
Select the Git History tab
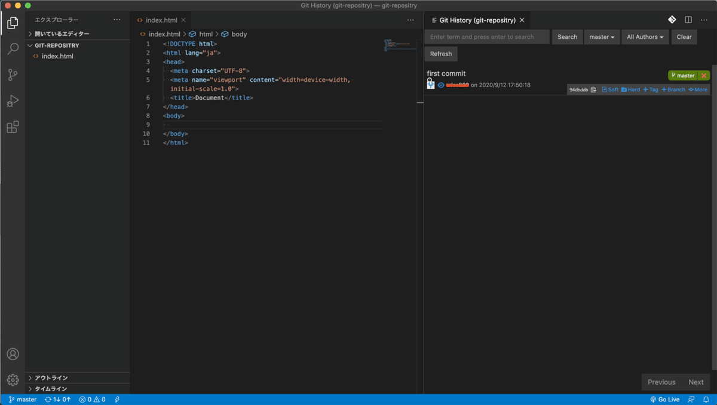[477, 20]
